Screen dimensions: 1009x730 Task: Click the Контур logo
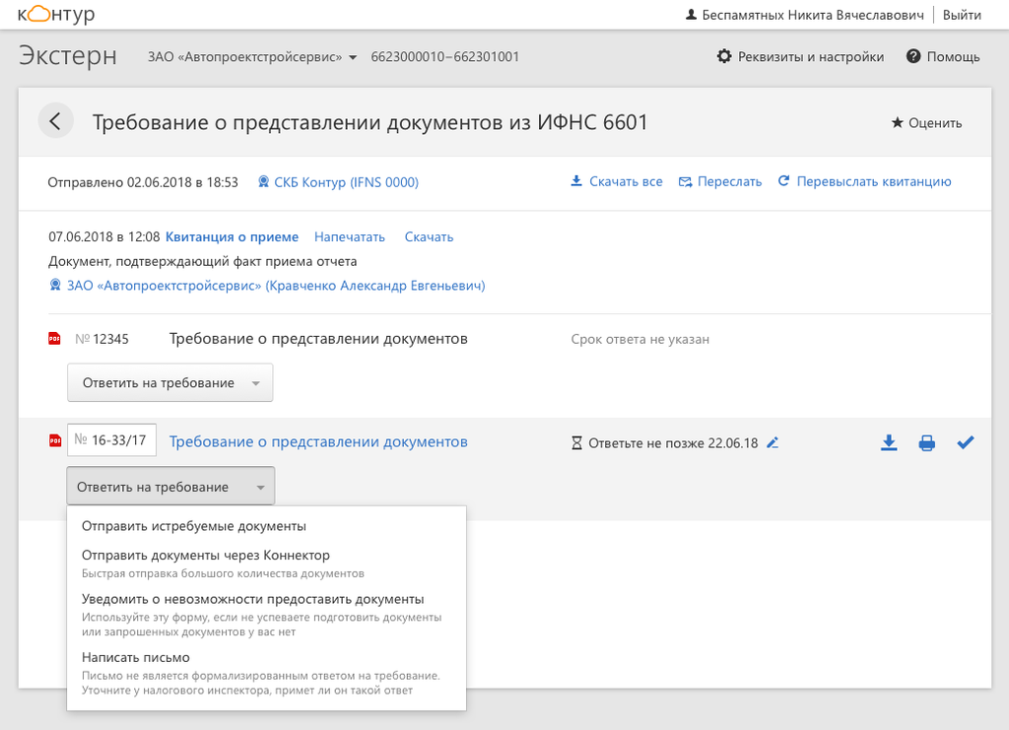point(56,14)
